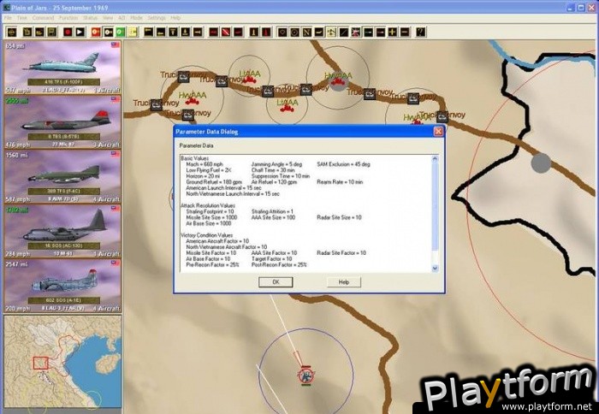
Task: Click the circle-with-dot toolbar icon
Action: click(x=294, y=33)
